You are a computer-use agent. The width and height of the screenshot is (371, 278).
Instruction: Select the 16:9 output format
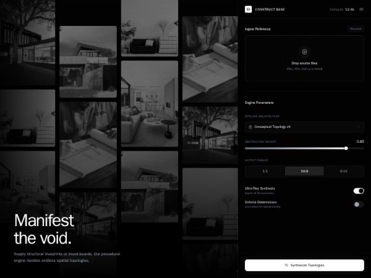(x=304, y=171)
